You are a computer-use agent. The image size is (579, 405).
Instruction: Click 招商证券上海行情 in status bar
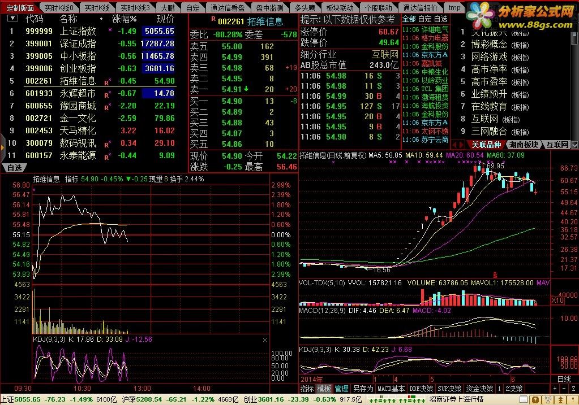click(456, 399)
